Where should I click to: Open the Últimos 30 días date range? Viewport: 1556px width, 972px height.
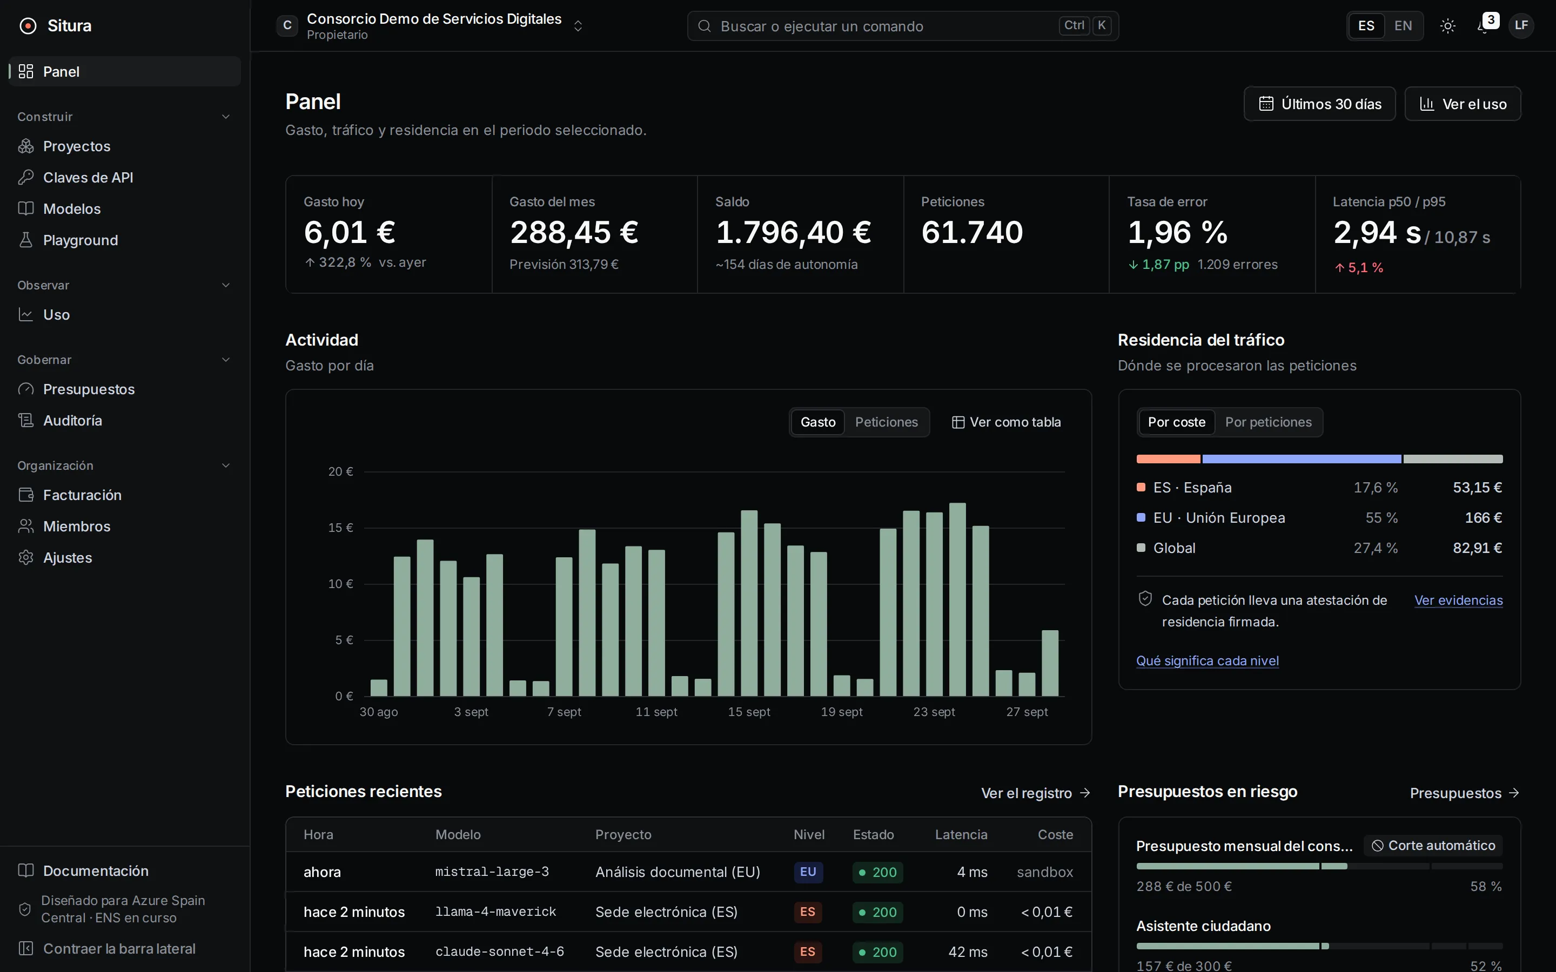coord(1319,104)
